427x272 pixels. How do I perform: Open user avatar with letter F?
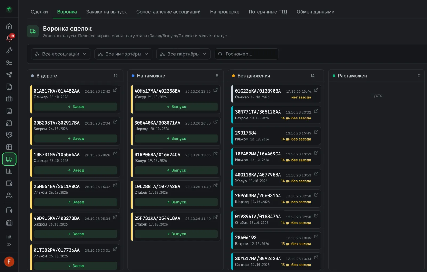pos(9,262)
